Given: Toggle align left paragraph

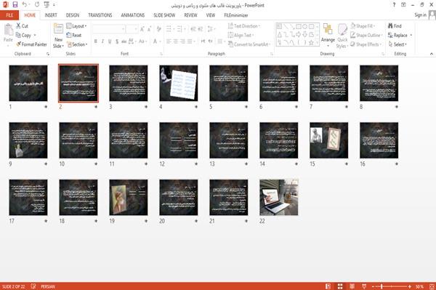Looking at the screenshot, I should pyautogui.click(x=169, y=41).
